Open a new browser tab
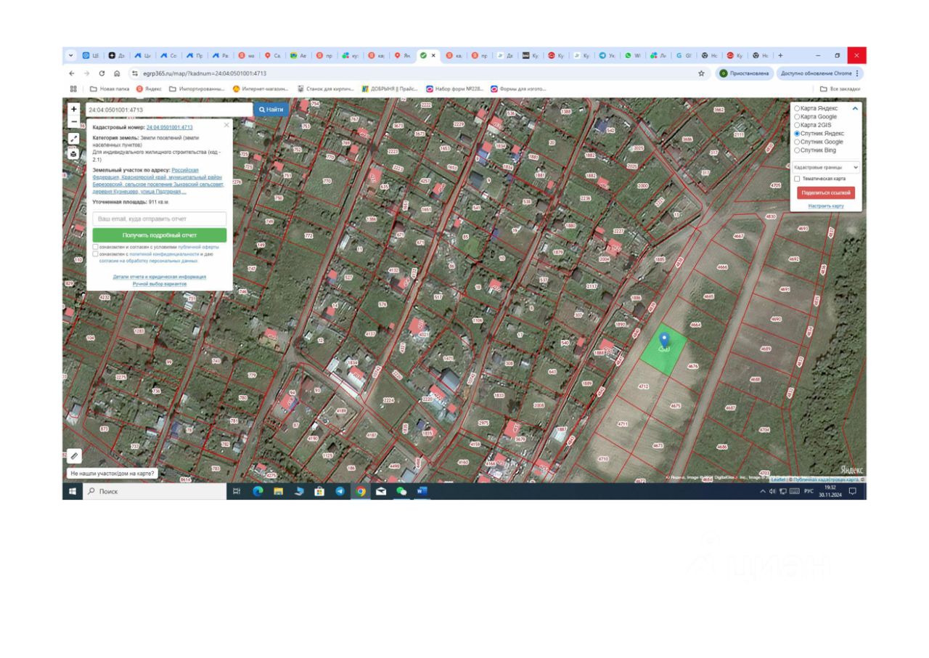 pyautogui.click(x=780, y=55)
